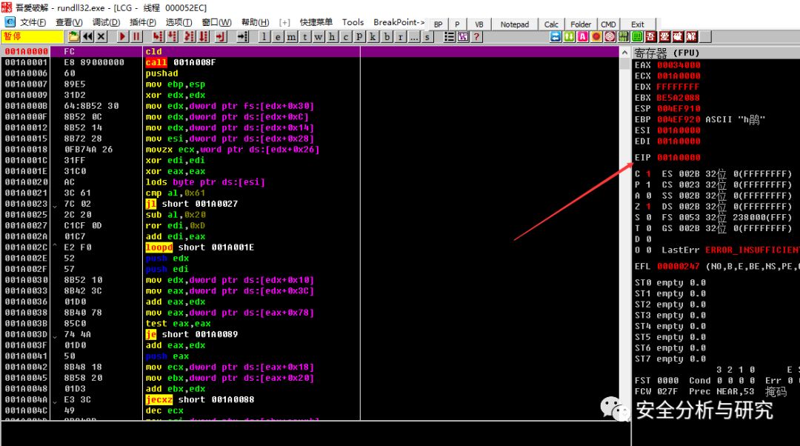800x446 pixels.
Task: Click the green monitor plugin icon
Action: 637,37
